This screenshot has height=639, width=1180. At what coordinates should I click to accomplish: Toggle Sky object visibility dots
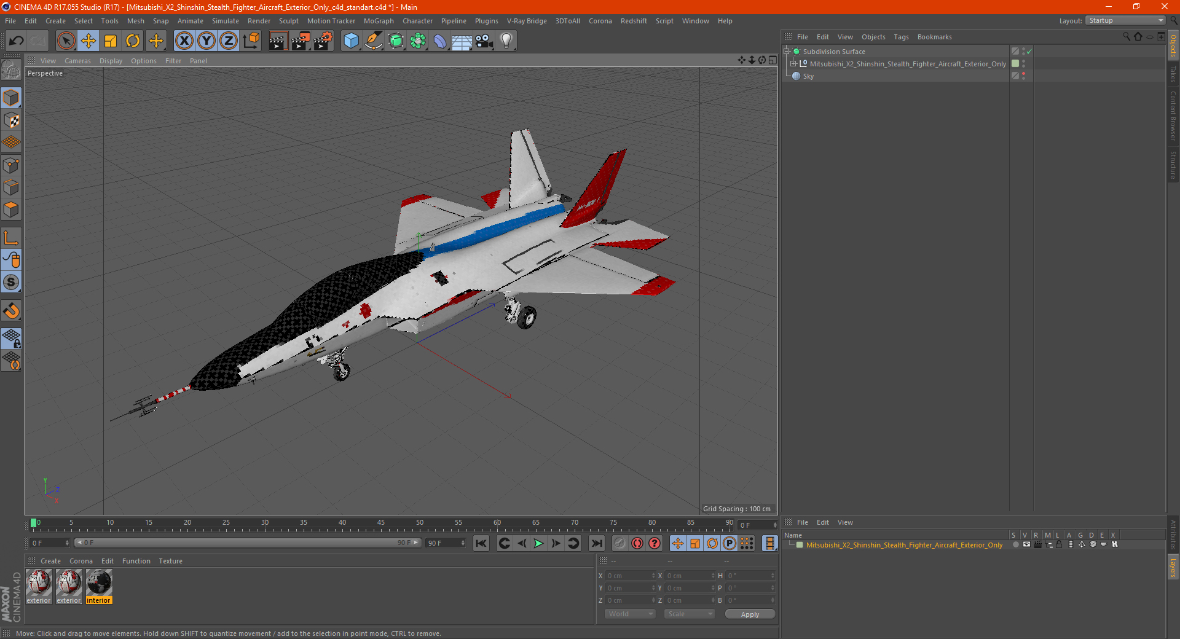[x=1023, y=76]
